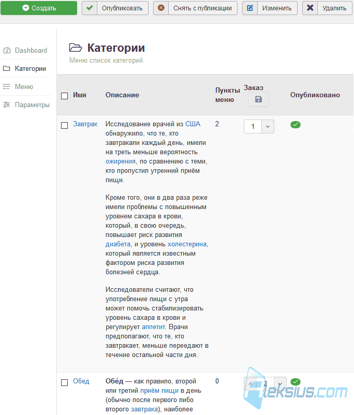Click the green Создать button
This screenshot has height=415, width=354.
click(39, 8)
